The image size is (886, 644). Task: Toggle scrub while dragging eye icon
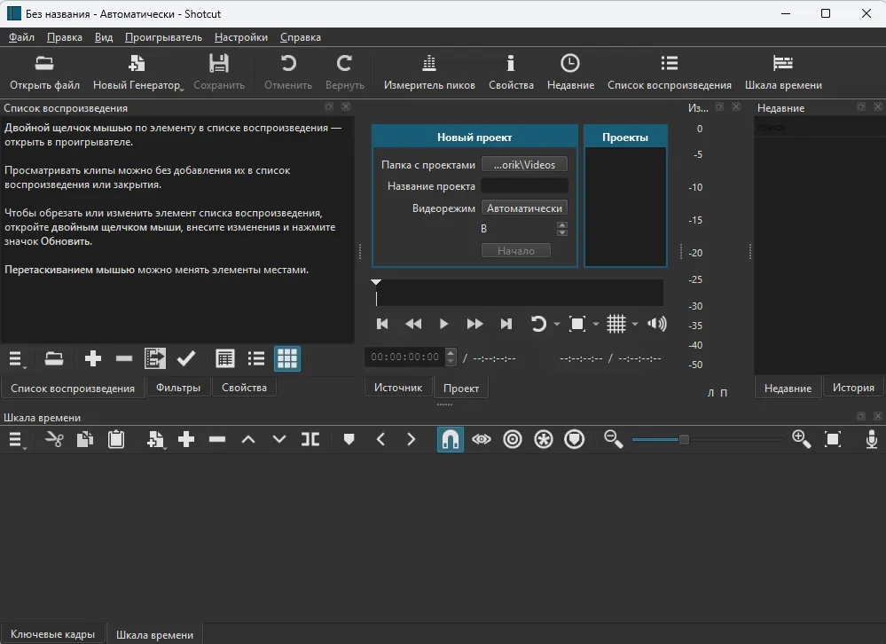click(x=482, y=439)
